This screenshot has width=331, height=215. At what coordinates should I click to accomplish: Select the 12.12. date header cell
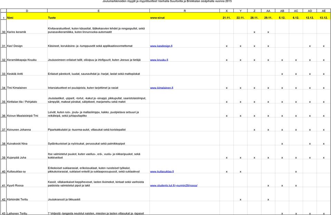pos(310,16)
